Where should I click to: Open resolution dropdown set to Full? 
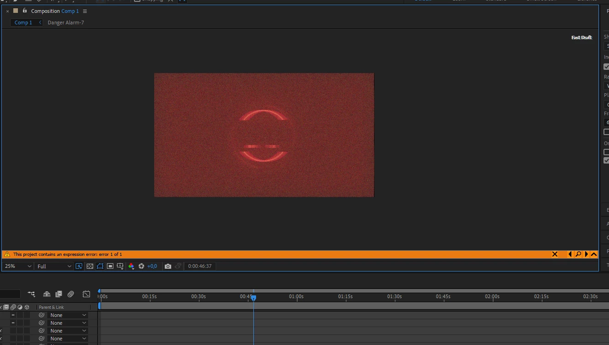click(x=54, y=266)
